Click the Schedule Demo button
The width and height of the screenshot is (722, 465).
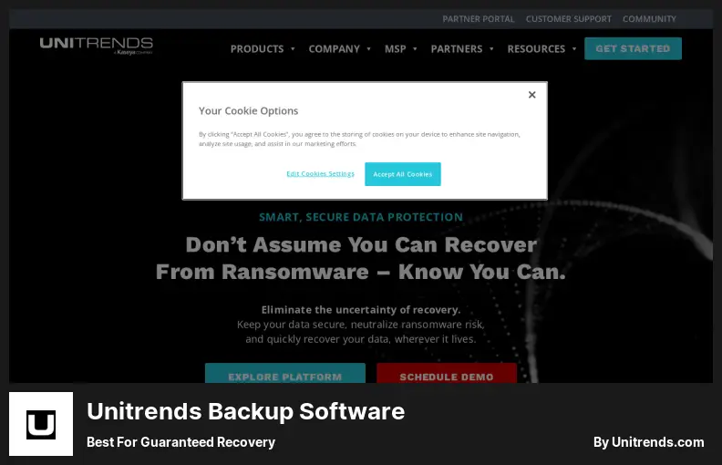[447, 374]
